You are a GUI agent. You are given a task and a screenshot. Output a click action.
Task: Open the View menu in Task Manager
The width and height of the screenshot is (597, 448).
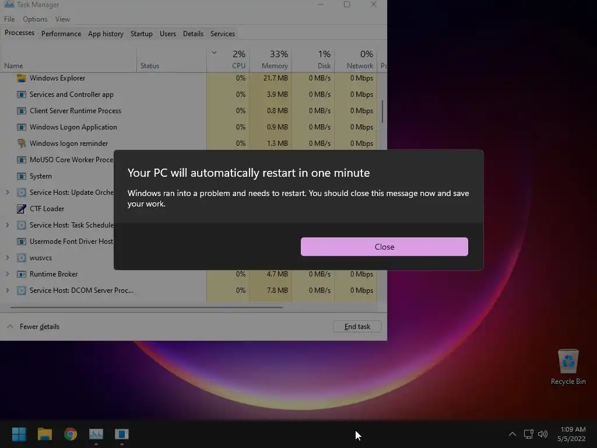(62, 19)
